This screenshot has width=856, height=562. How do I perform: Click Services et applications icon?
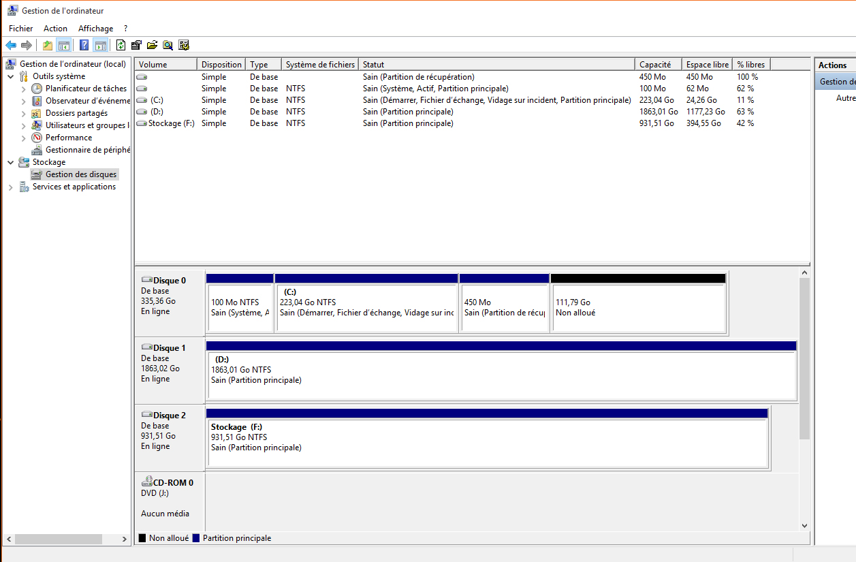click(x=24, y=187)
